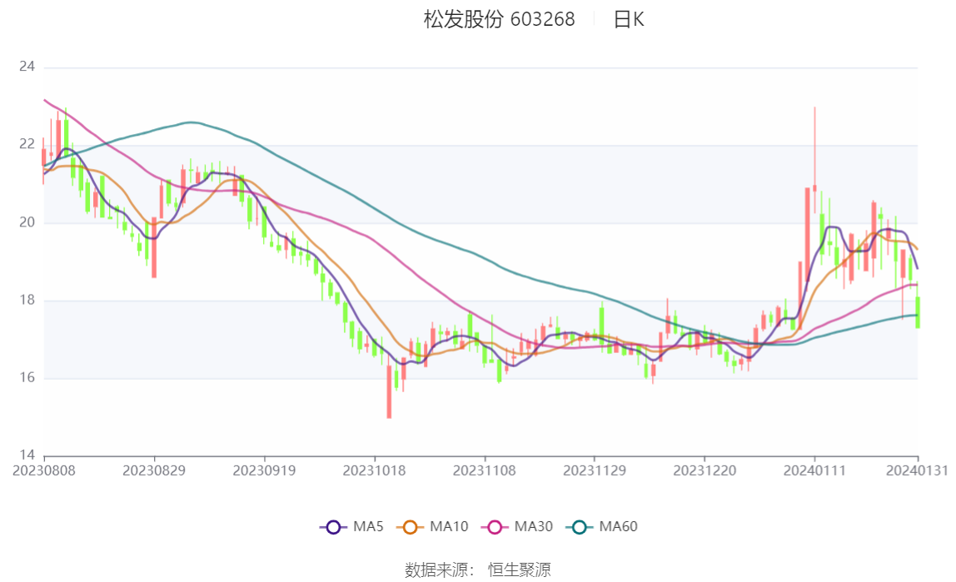Select the 20231129 date axis marker

595,470
